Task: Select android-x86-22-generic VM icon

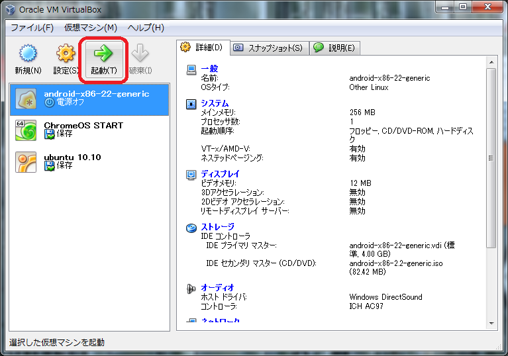Action: 26,99
